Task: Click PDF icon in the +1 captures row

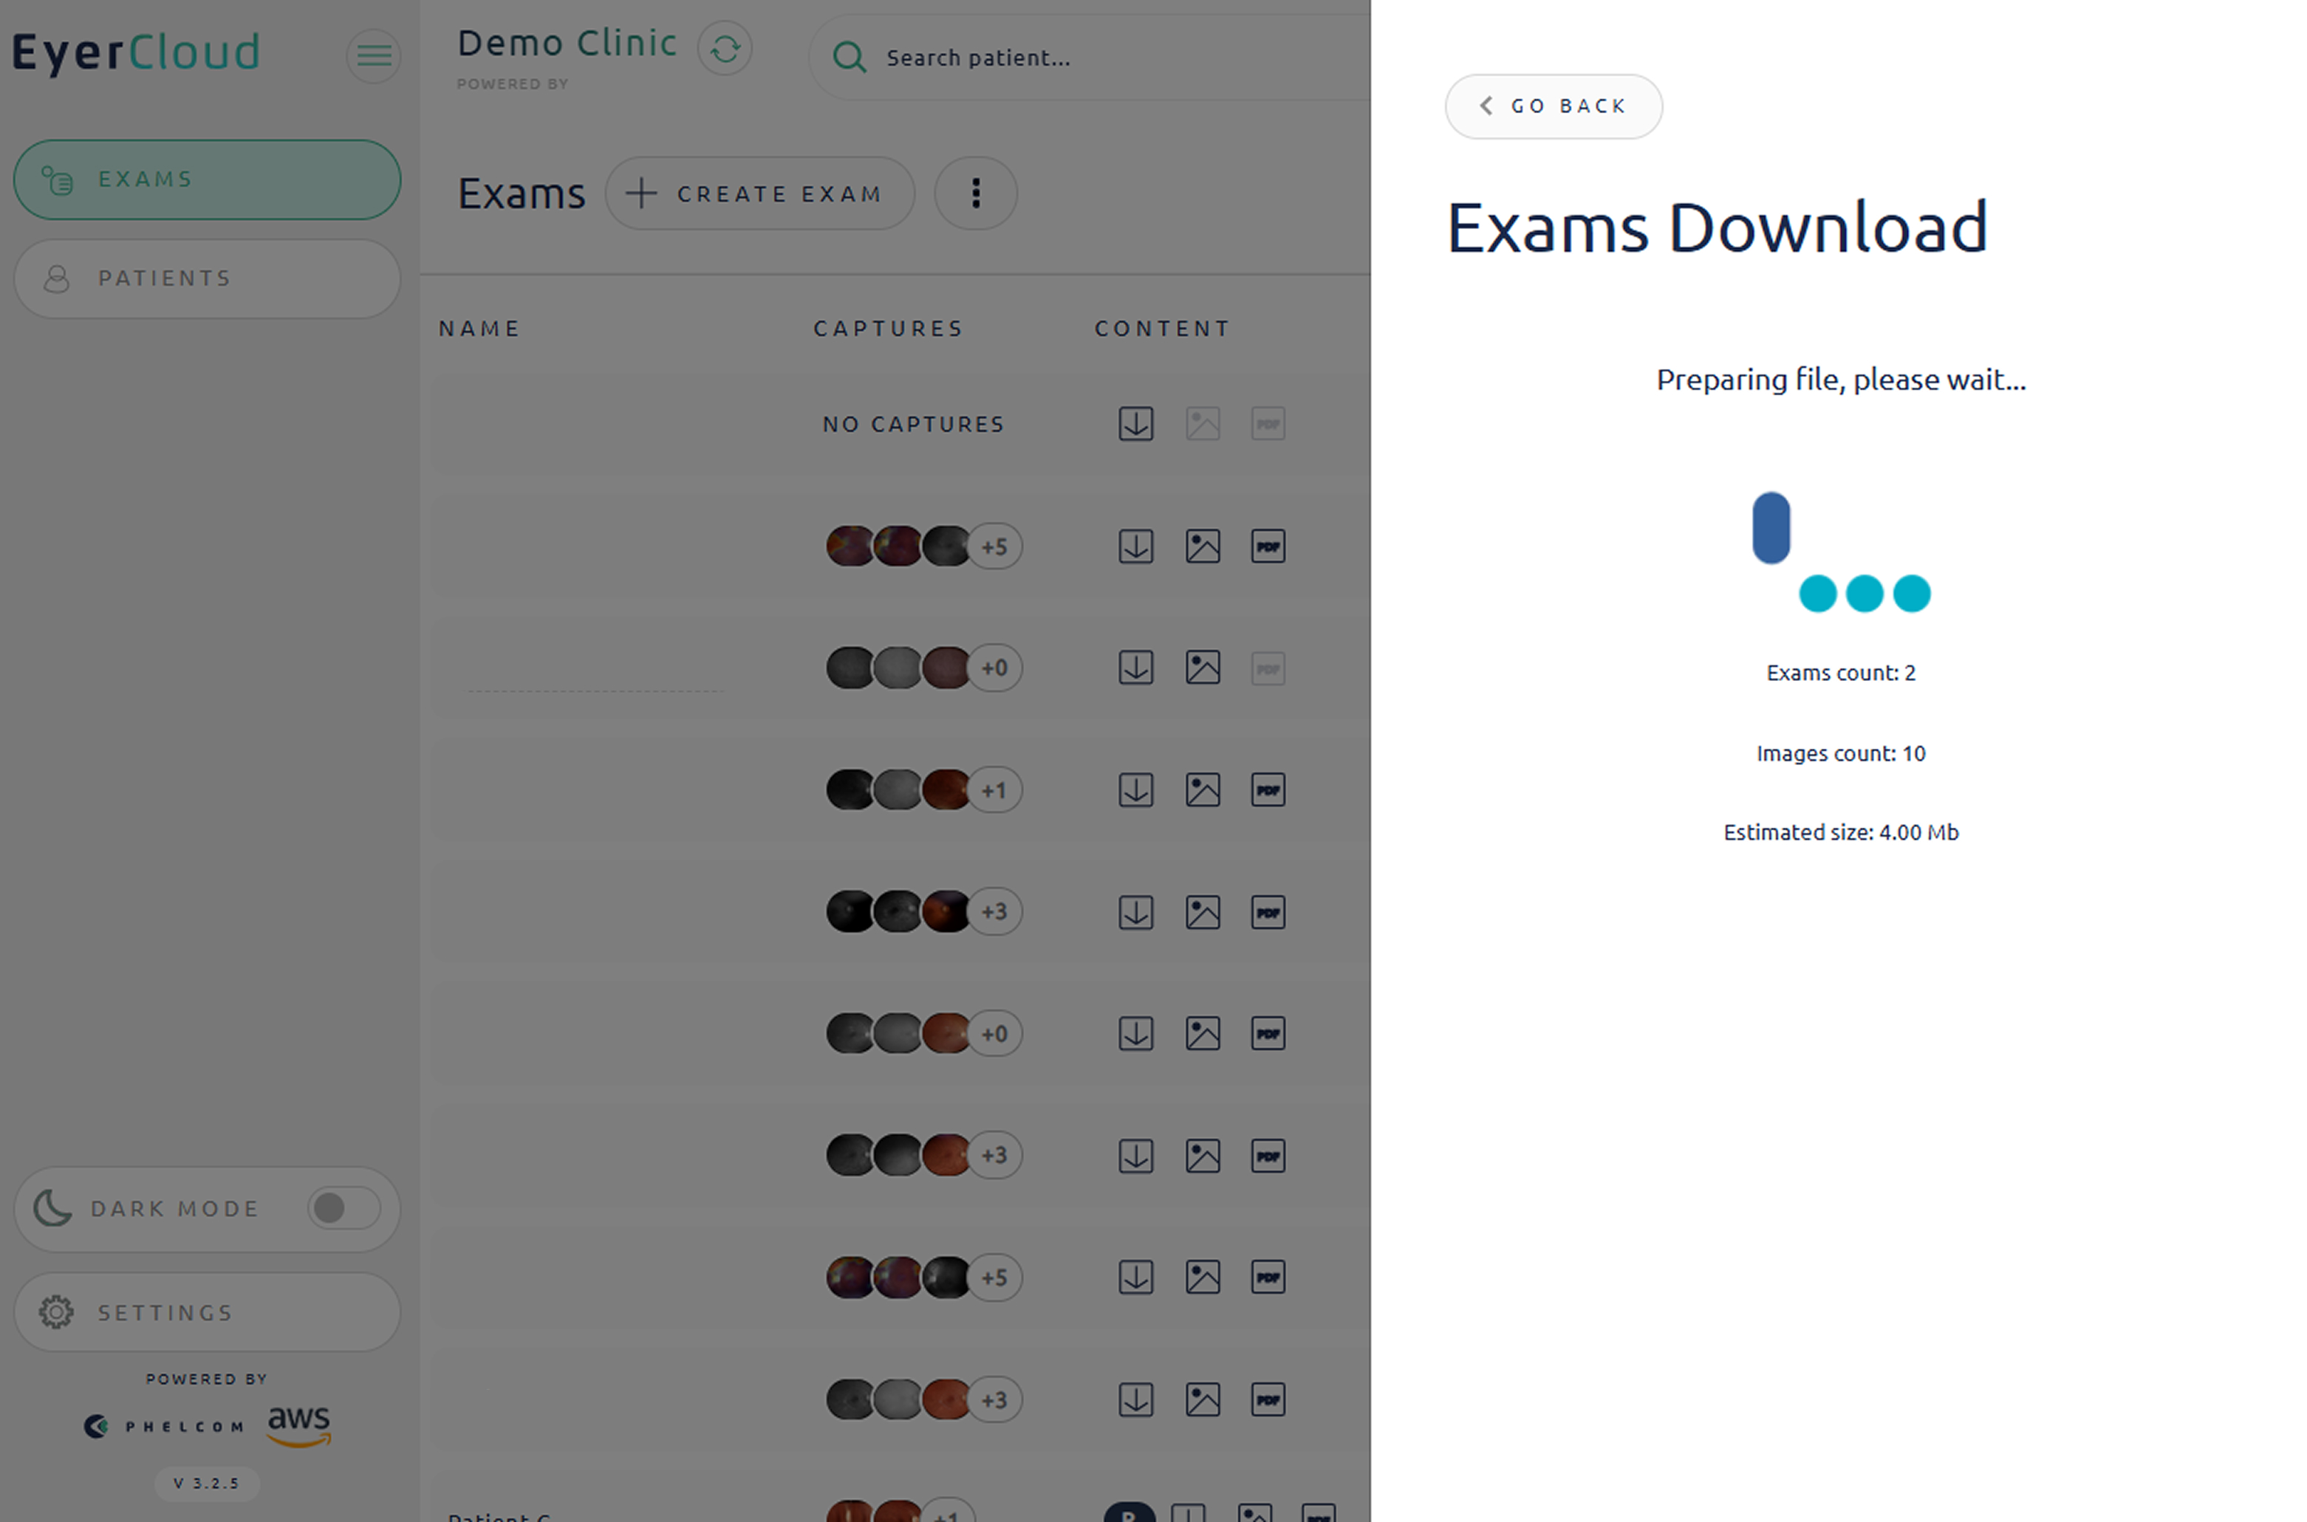Action: (x=1267, y=790)
